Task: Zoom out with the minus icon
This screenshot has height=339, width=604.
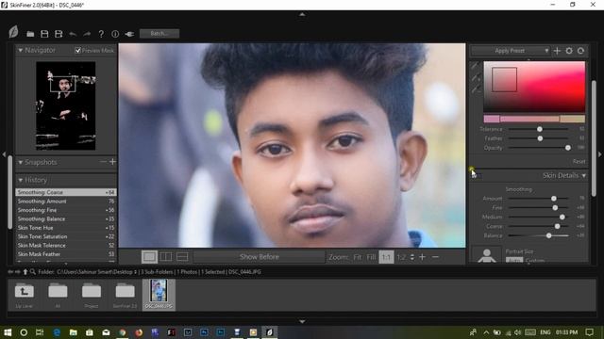Action: click(x=436, y=257)
